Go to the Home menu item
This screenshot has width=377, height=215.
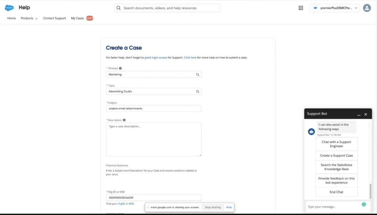point(11,18)
